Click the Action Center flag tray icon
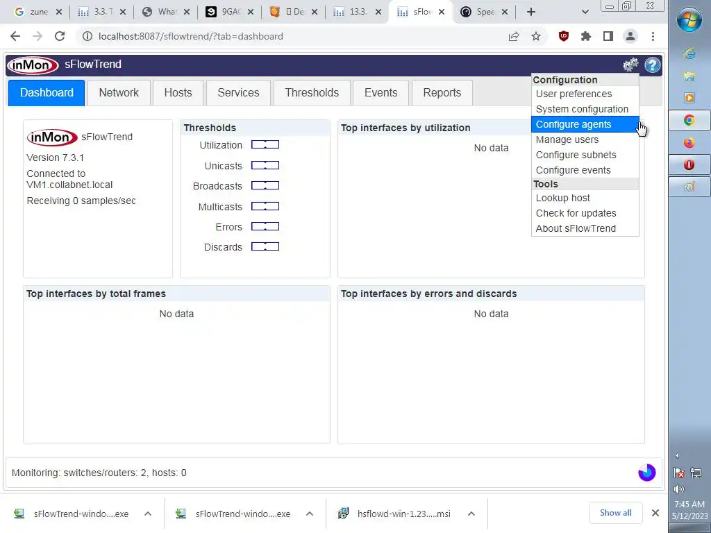Screen dimensions: 711x533 [x=679, y=473]
